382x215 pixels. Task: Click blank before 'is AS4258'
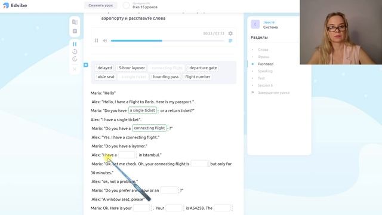point(174,208)
